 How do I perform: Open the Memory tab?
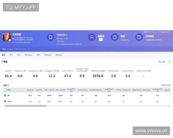28,55
